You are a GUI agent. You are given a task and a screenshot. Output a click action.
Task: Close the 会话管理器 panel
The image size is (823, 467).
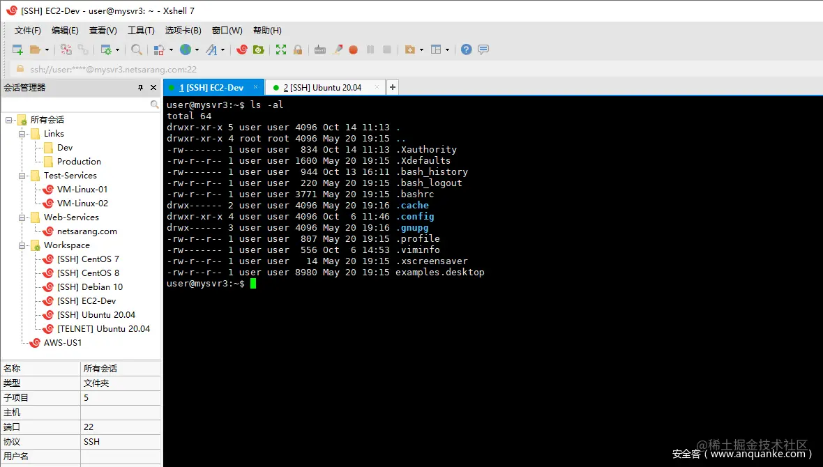click(153, 88)
